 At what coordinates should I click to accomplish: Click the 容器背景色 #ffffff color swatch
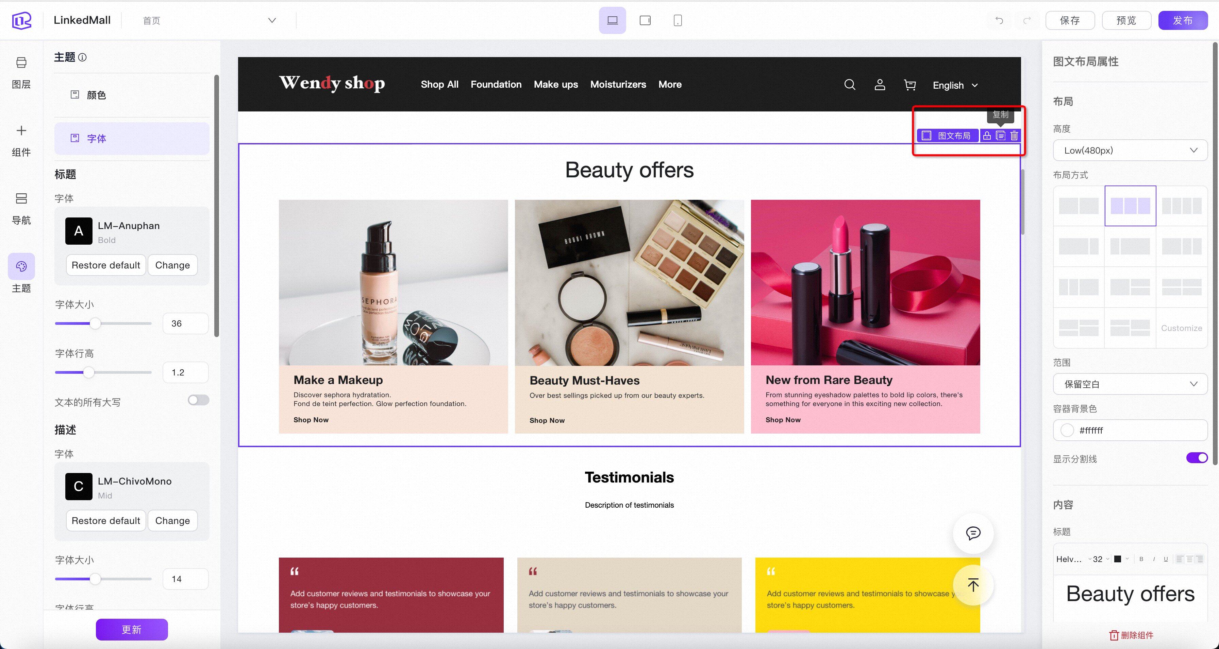(x=1067, y=430)
